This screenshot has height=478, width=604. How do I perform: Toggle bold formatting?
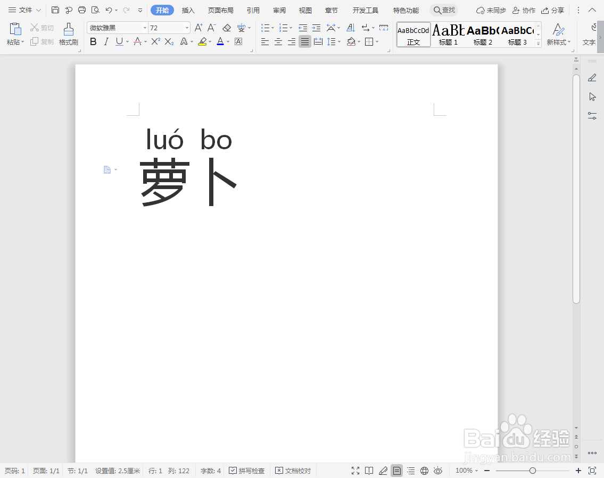(x=93, y=41)
